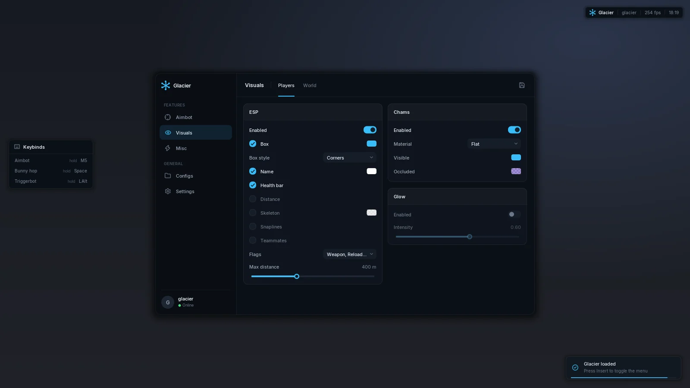Click the watermark snowflake icon at top right
The height and width of the screenshot is (388, 690).
[593, 13]
